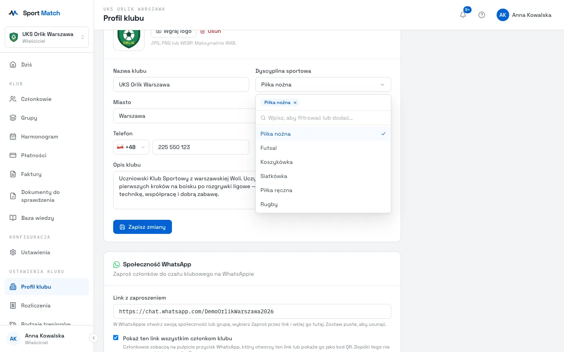Focus the discipline filter search field

pos(323,118)
